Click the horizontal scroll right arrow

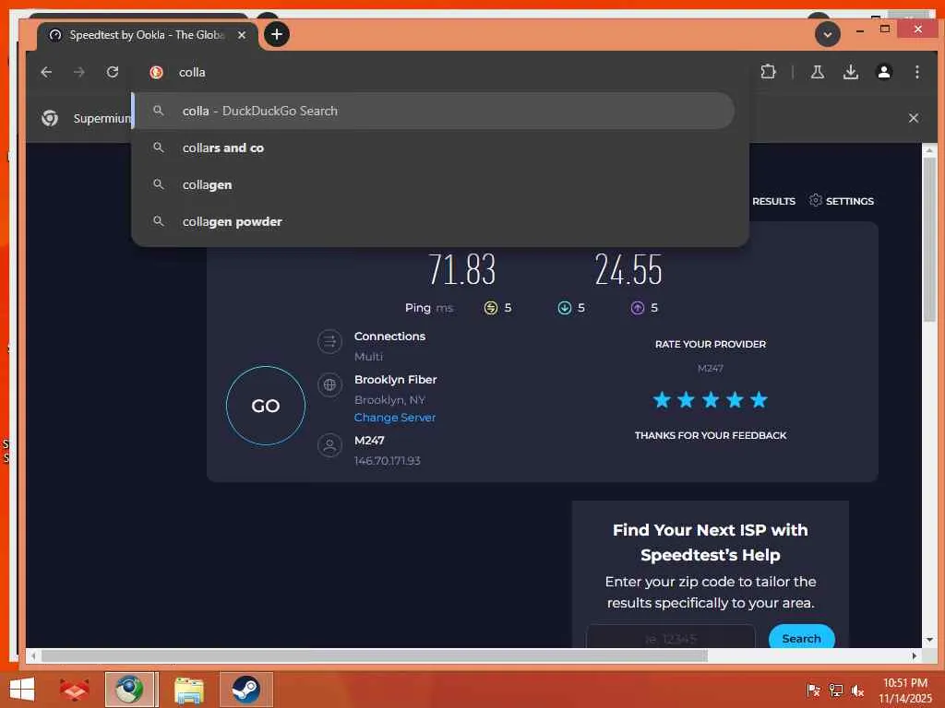(x=915, y=655)
